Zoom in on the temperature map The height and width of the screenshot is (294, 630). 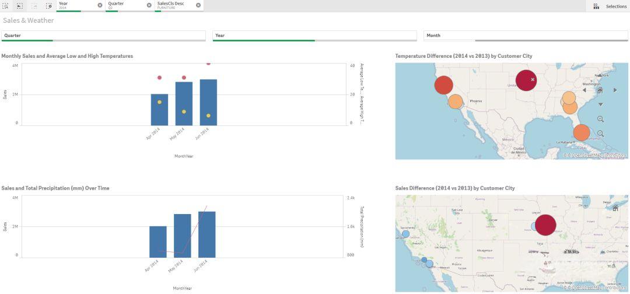(x=600, y=119)
